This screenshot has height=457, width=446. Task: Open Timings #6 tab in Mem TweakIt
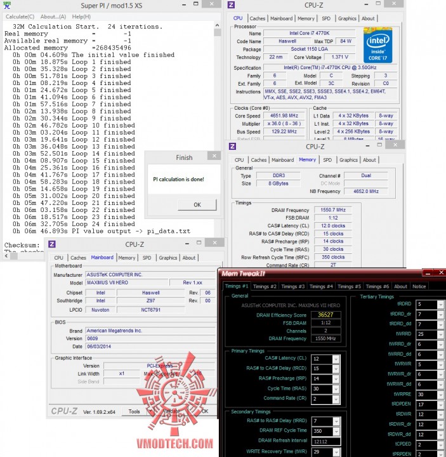377,286
